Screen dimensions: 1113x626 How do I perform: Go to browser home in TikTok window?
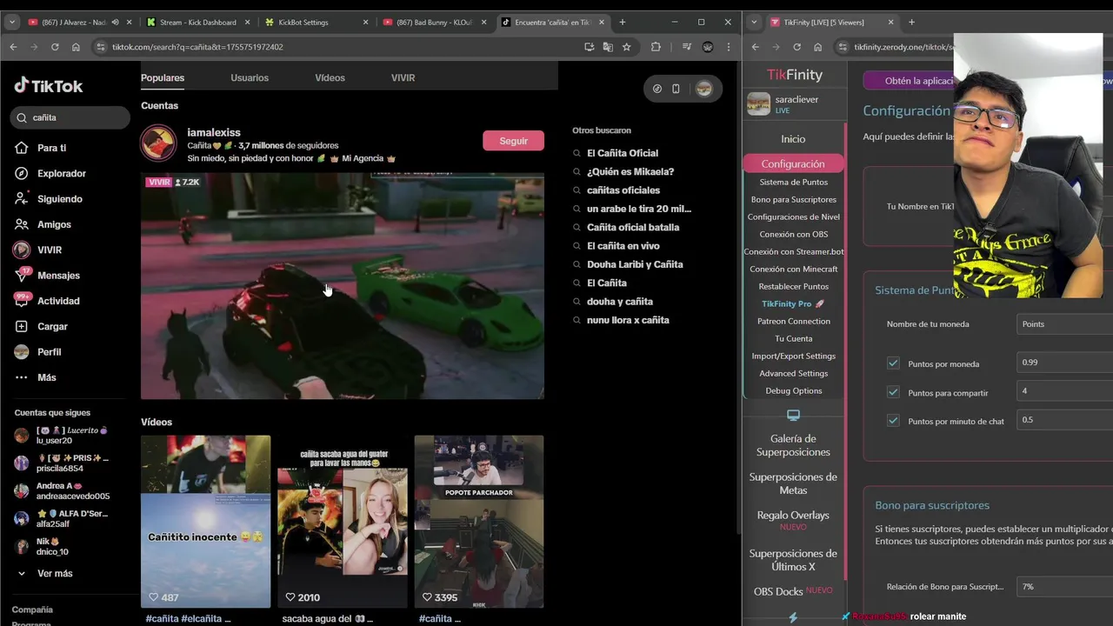coord(76,47)
